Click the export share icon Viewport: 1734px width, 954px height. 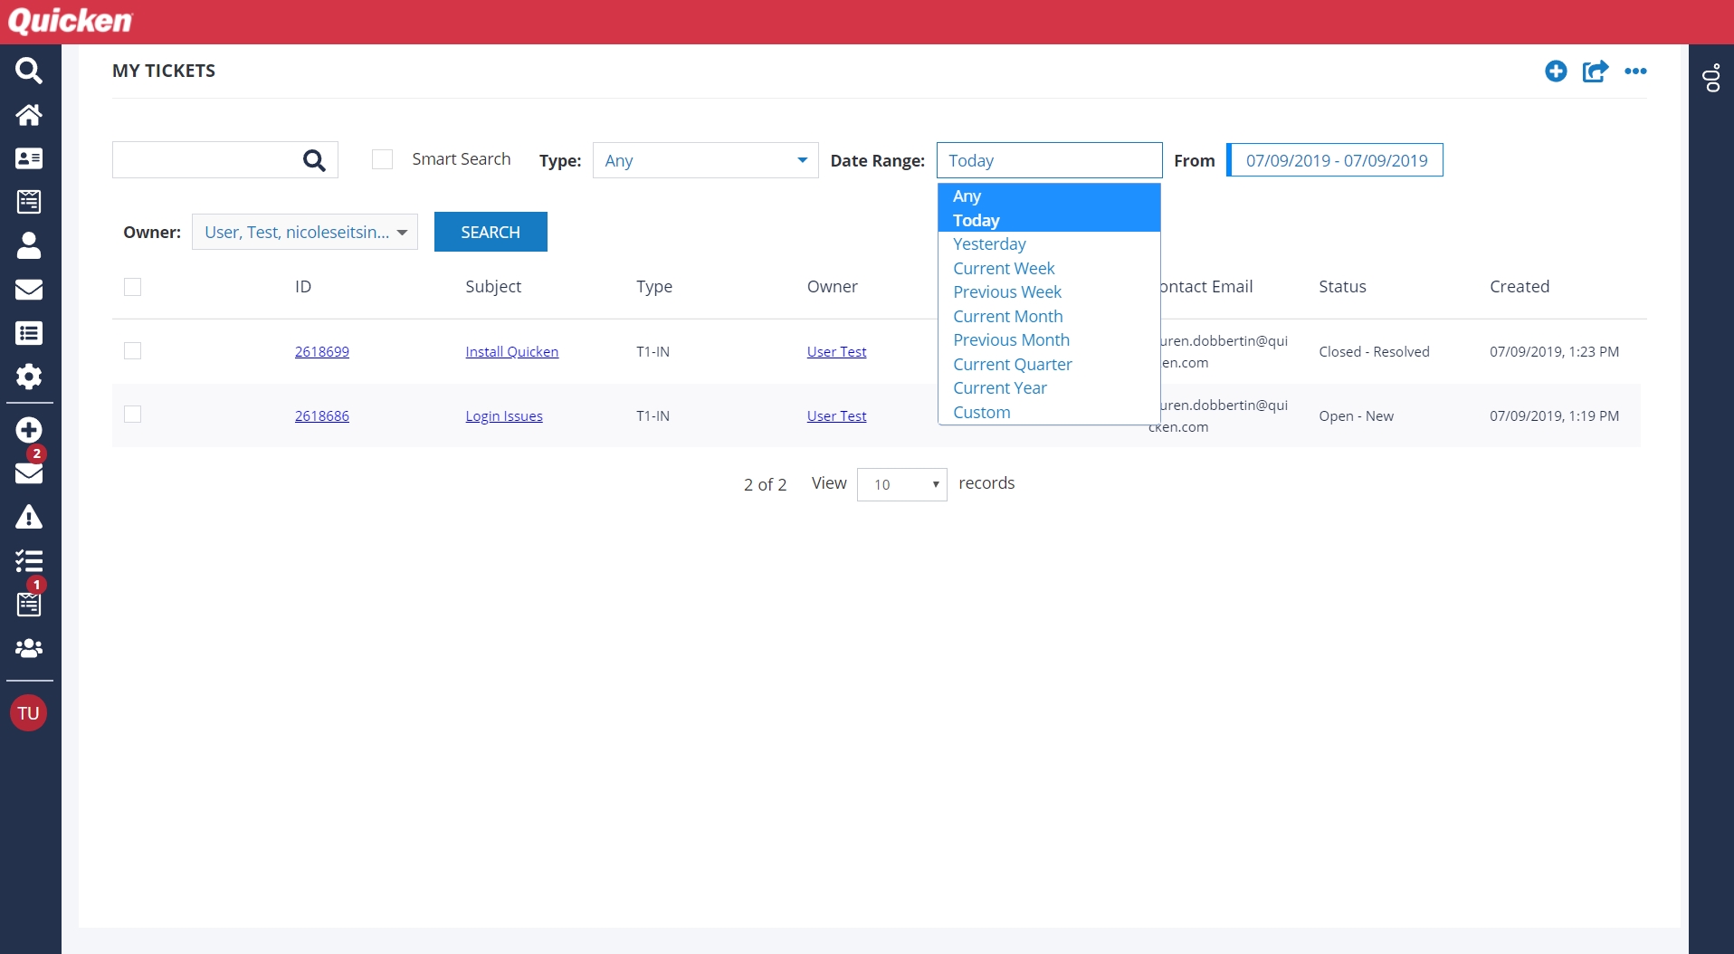pyautogui.click(x=1595, y=72)
